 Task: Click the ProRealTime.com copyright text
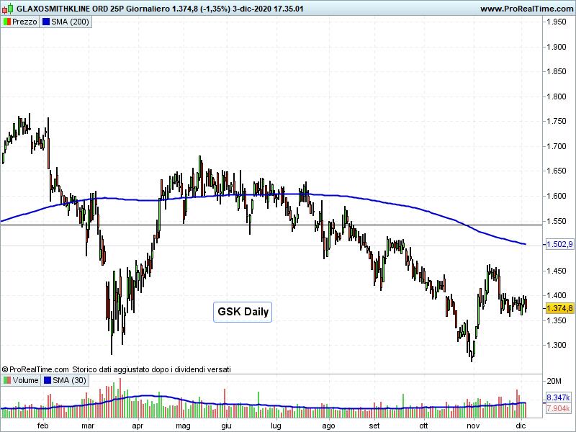point(35,369)
